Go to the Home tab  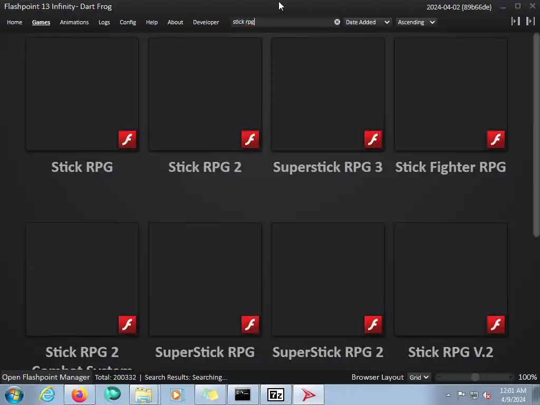tap(14, 22)
